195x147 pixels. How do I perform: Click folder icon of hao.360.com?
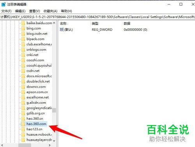23,124
